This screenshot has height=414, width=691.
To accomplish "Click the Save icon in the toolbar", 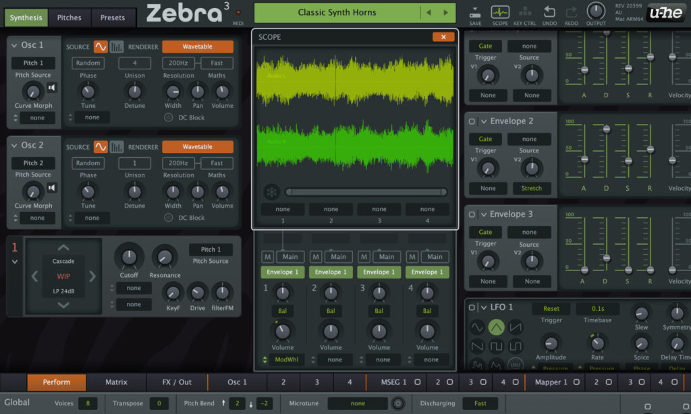I will pos(475,12).
